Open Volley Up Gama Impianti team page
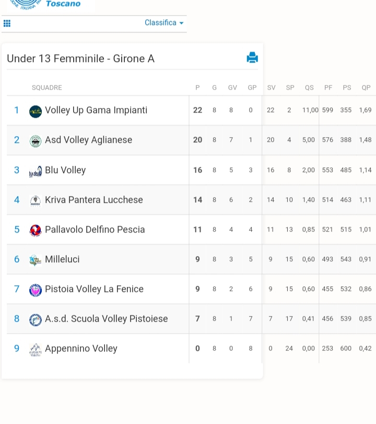Screen dimensions: 376x424 click(96, 110)
